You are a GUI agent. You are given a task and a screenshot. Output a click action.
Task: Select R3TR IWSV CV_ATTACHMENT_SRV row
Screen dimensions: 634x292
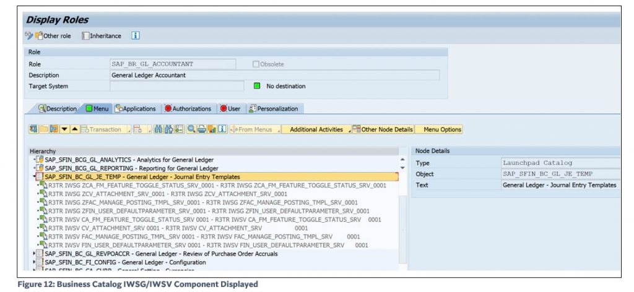178,228
